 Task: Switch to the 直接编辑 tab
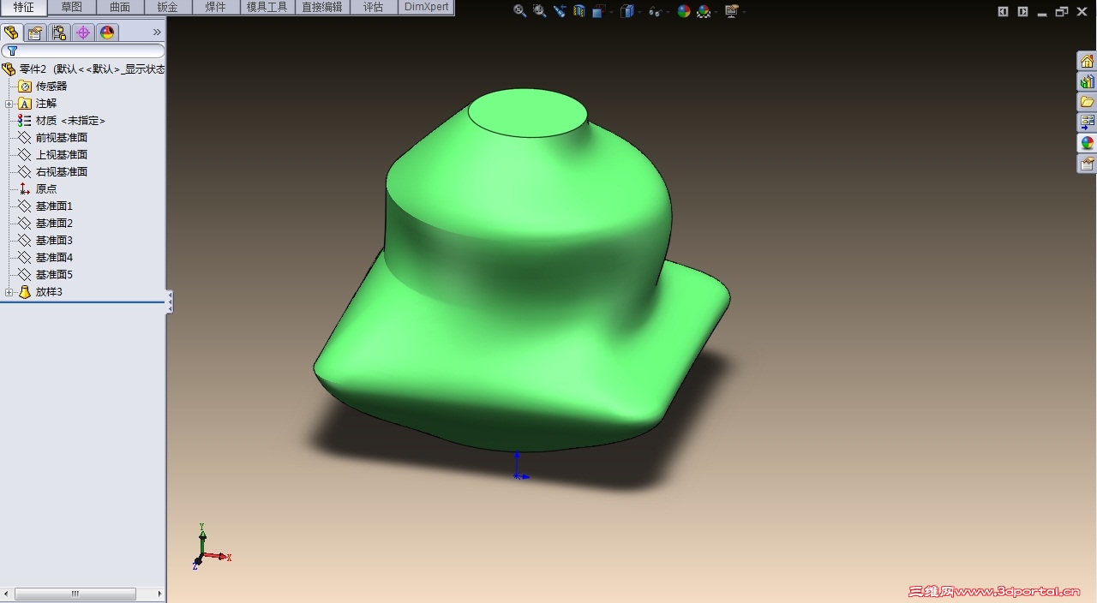pos(322,8)
